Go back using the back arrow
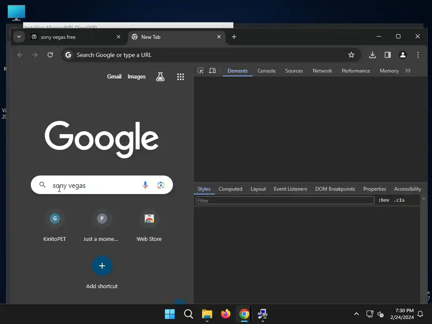The height and width of the screenshot is (324, 432). click(x=20, y=55)
